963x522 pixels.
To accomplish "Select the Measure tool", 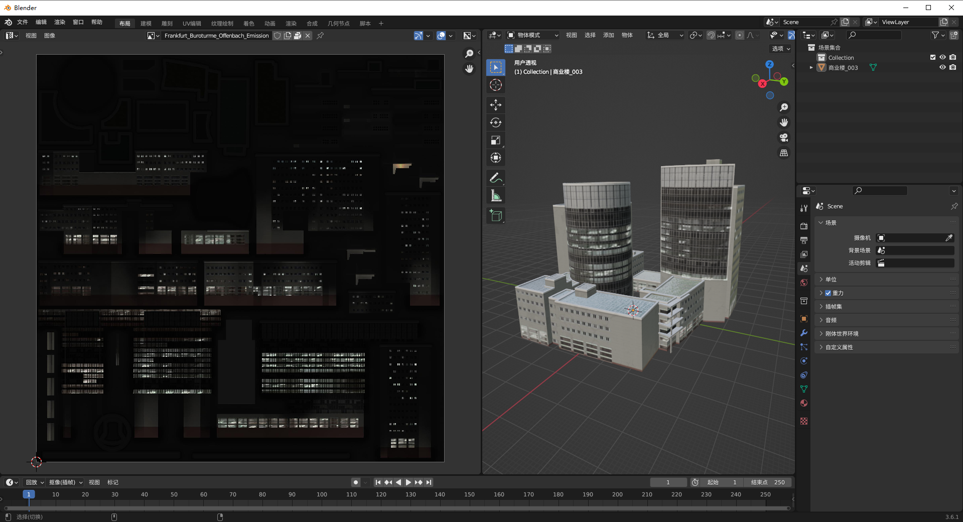I will click(495, 196).
